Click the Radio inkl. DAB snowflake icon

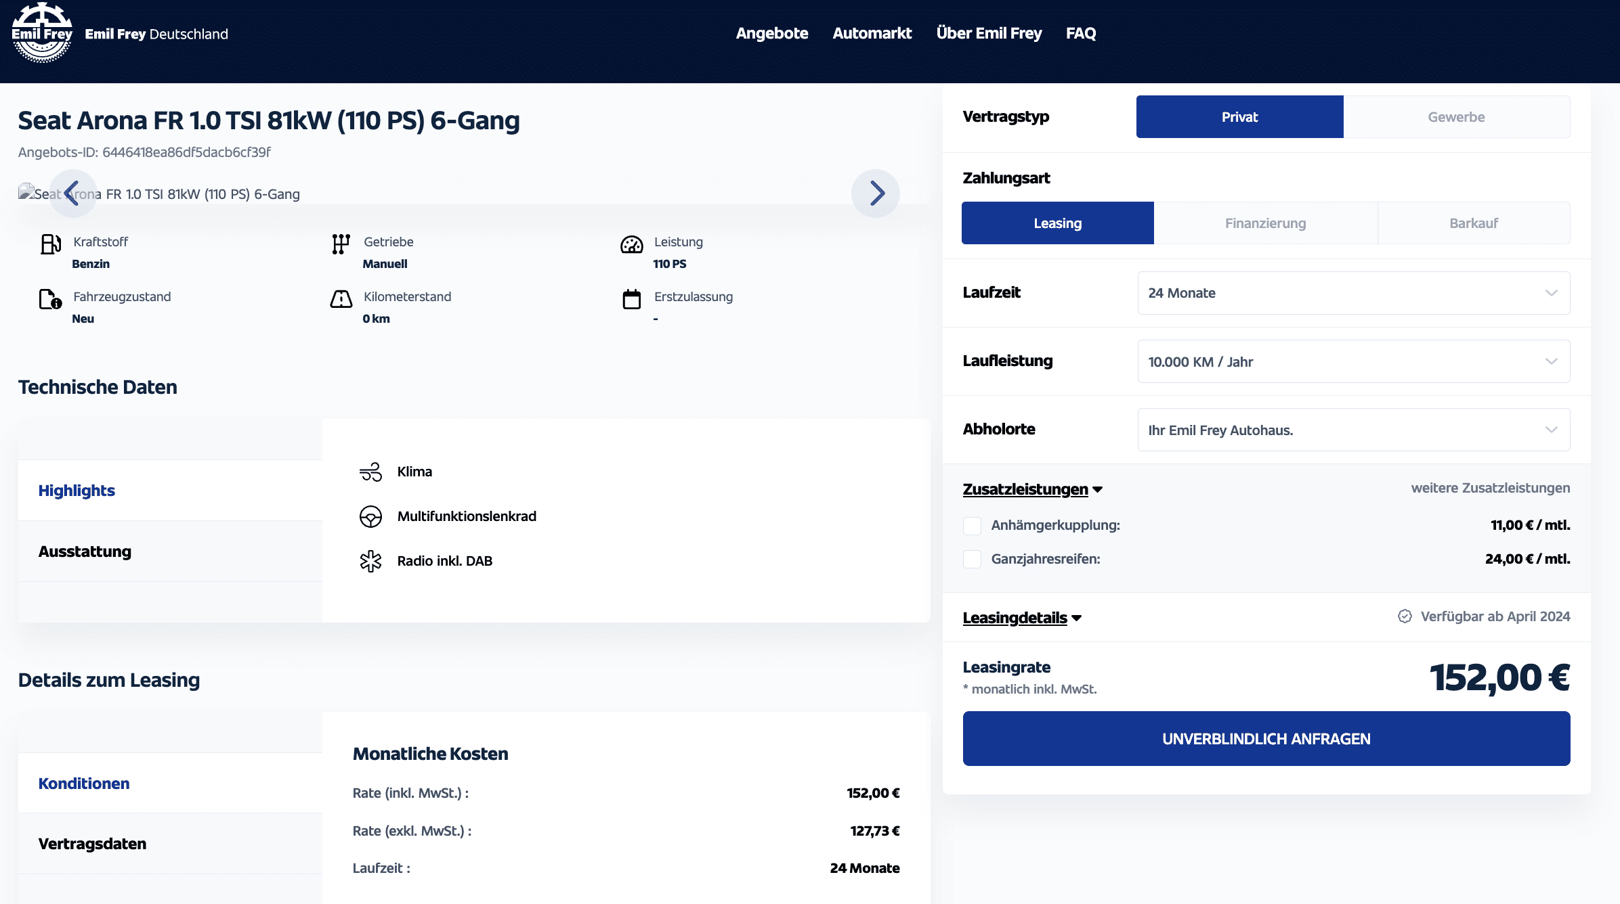tap(370, 561)
